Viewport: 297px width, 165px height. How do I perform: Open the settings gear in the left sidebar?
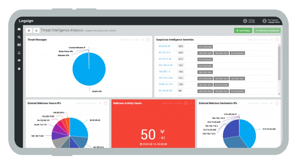point(19,69)
